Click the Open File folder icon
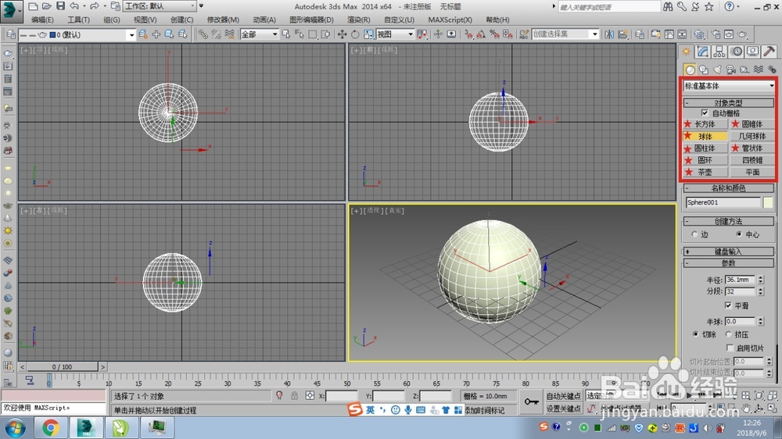 (46, 6)
